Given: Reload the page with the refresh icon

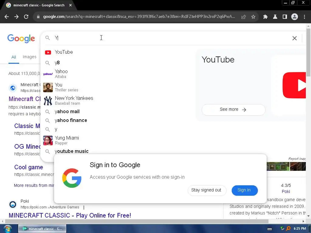Looking at the screenshot, I should click(26, 17).
